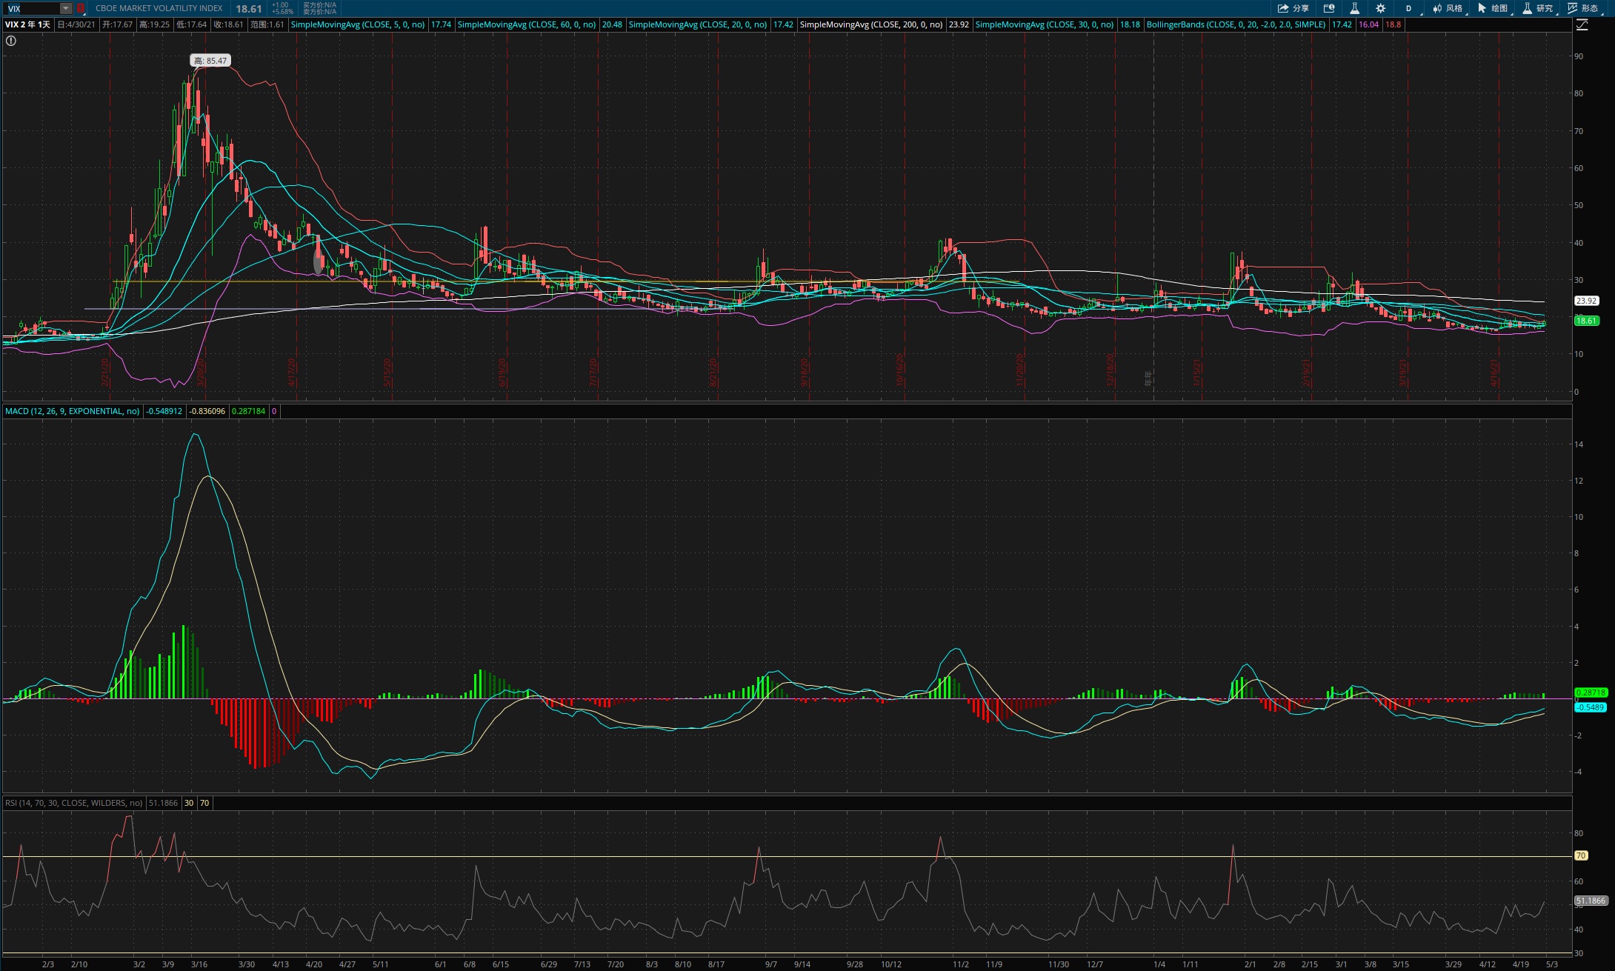Screen dimensions: 1615x971
Task: Select the Drawings (绘图) cursor tool
Action: [x=1482, y=8]
